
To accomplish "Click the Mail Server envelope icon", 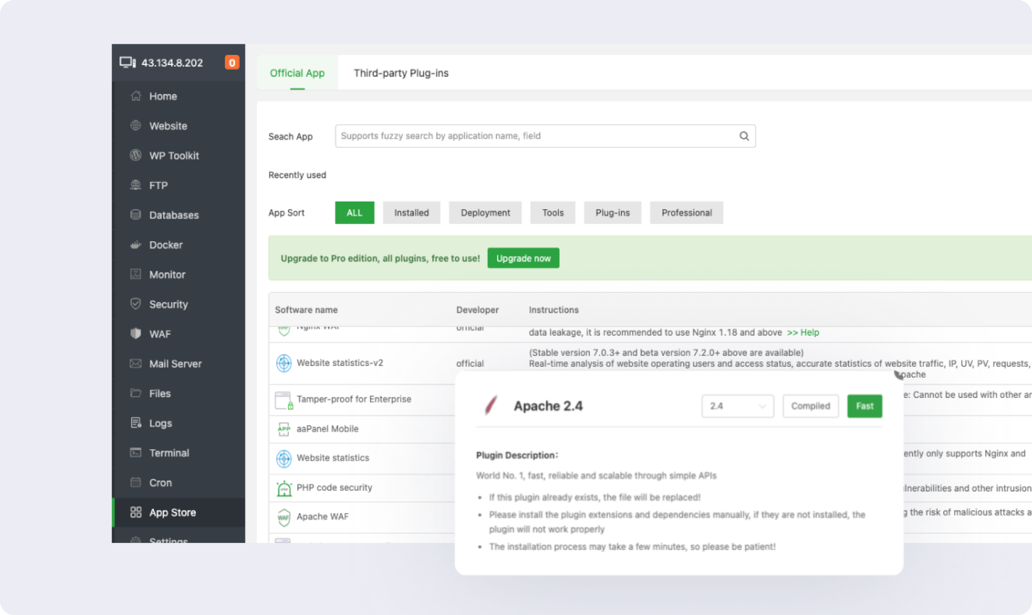I will tap(136, 363).
